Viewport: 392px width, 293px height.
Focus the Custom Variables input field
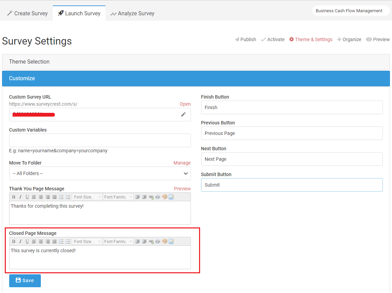(x=100, y=140)
